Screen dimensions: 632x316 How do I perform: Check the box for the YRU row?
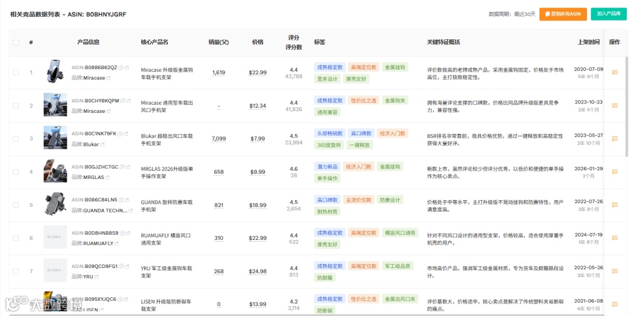pos(16,272)
